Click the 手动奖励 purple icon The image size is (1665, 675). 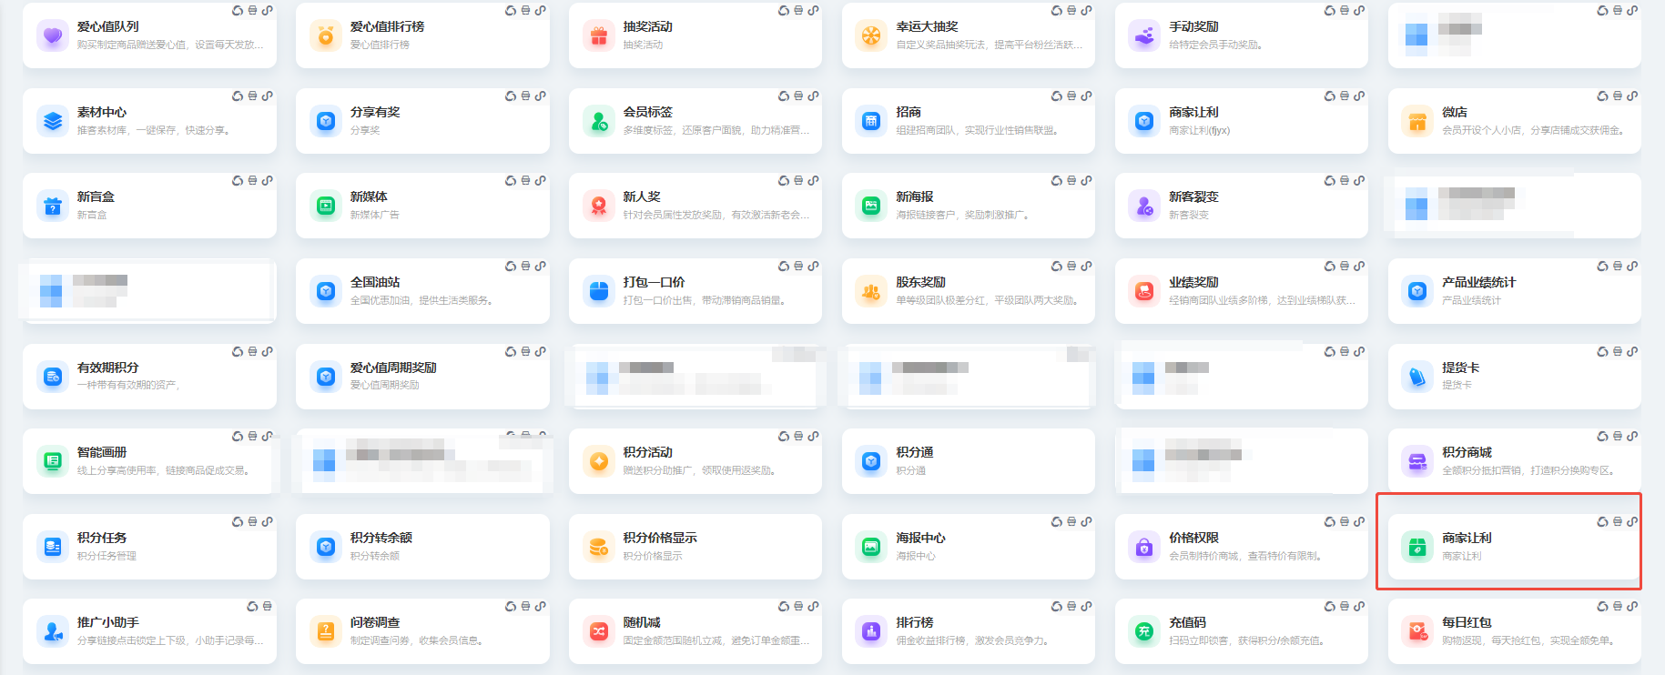[1145, 35]
